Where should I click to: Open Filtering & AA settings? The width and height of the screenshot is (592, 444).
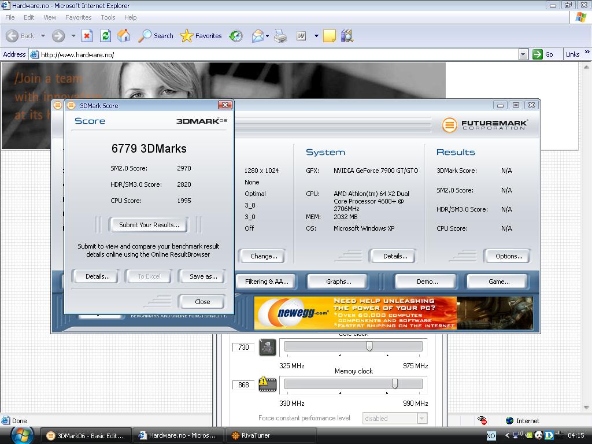(266, 282)
